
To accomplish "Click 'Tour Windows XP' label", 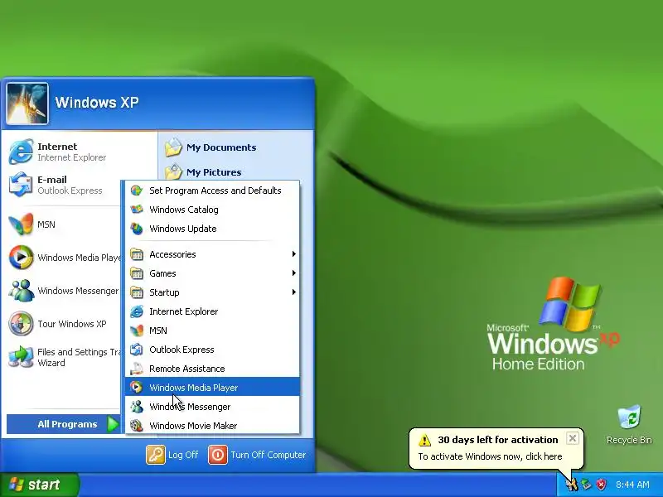I will (72, 324).
